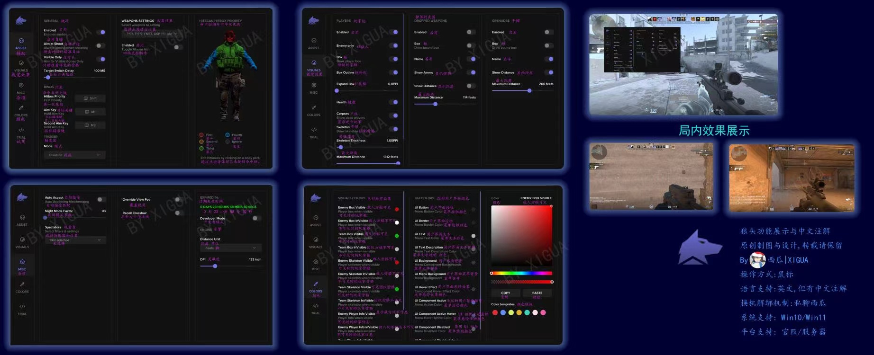Viewport: 874px width, 355px height.
Task: Click the rainbow hue slider
Action: 521,273
